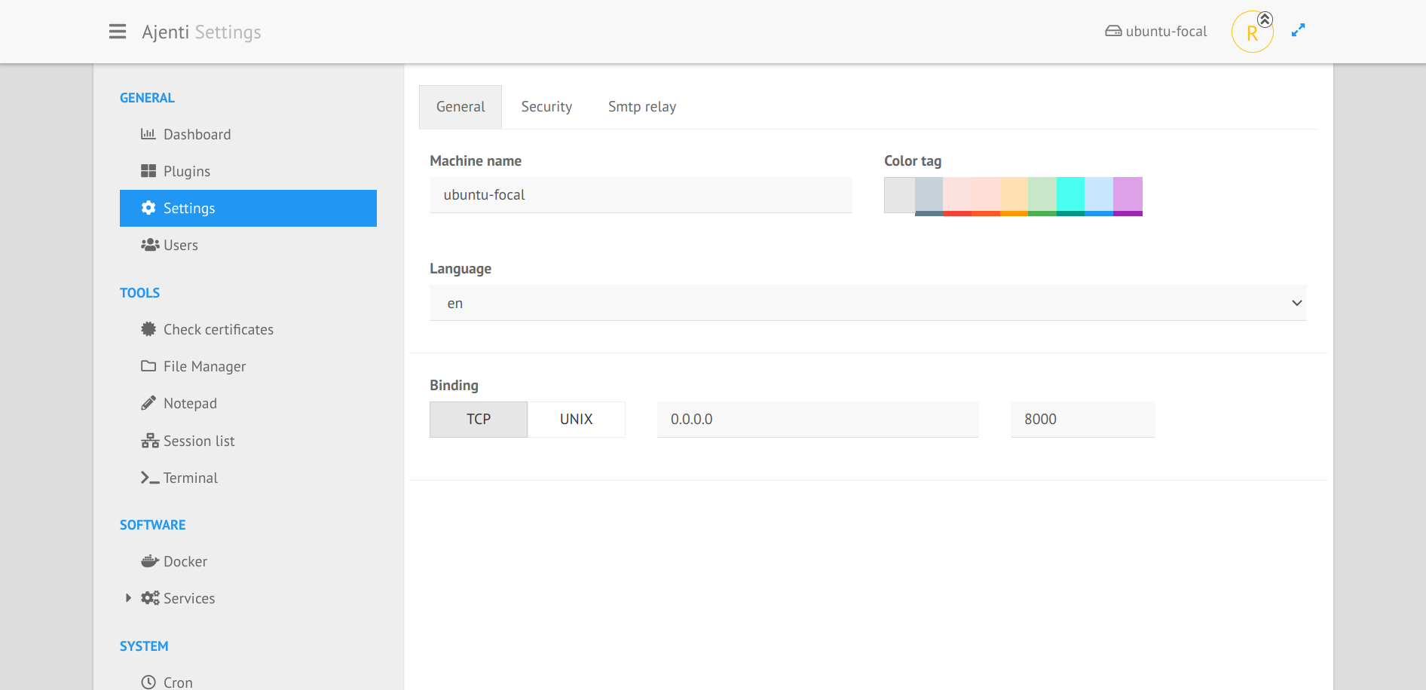The width and height of the screenshot is (1426, 690).
Task: Pick the blue color tag
Action: (x=1099, y=196)
